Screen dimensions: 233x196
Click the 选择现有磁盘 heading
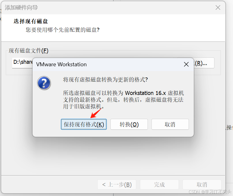point(31,21)
